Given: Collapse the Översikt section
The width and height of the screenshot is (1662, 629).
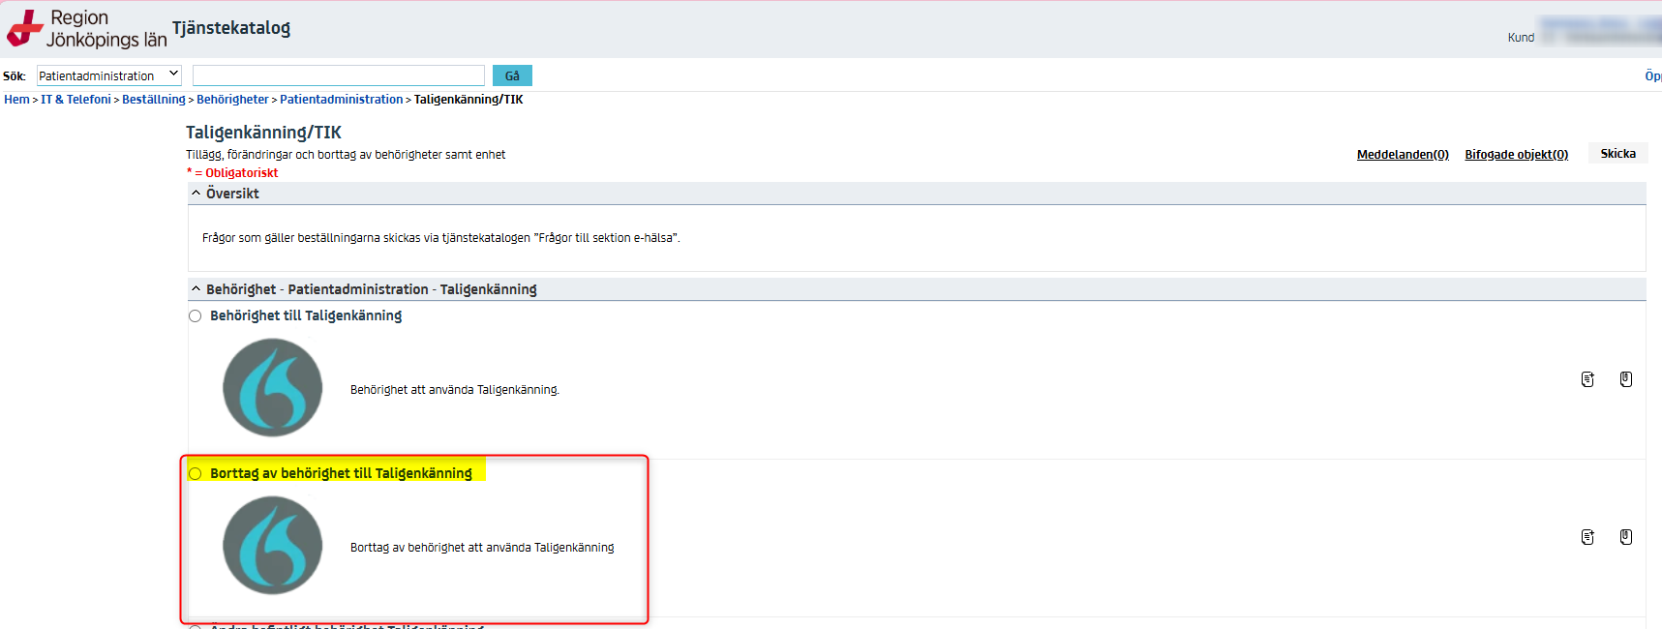Looking at the screenshot, I should click(x=196, y=194).
